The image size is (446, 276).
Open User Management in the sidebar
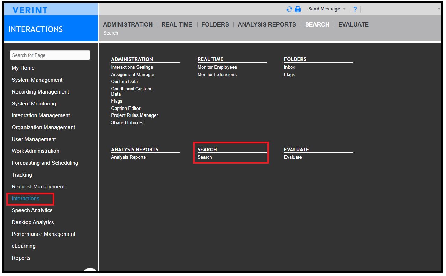34,139
